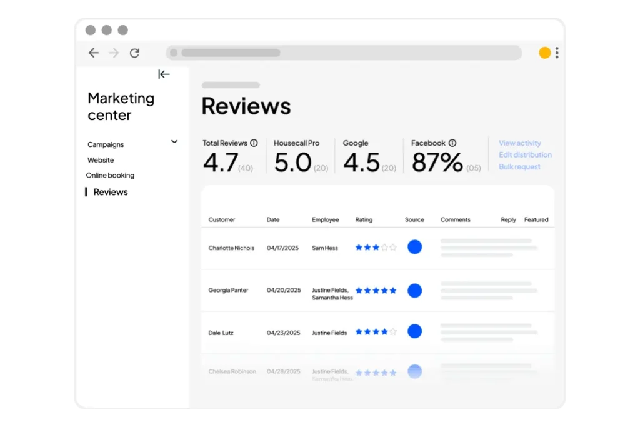Collapse the sidebar panel
The width and height of the screenshot is (640, 427).
(x=164, y=74)
